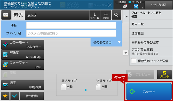The width and height of the screenshot is (173, 101).
Task: Tap the magnifier search destination icon
Action: pyautogui.click(x=116, y=15)
